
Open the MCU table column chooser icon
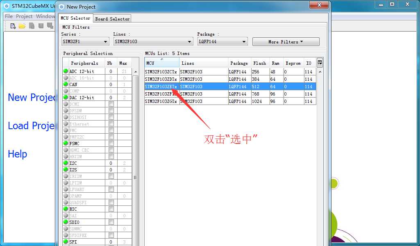click(x=320, y=63)
